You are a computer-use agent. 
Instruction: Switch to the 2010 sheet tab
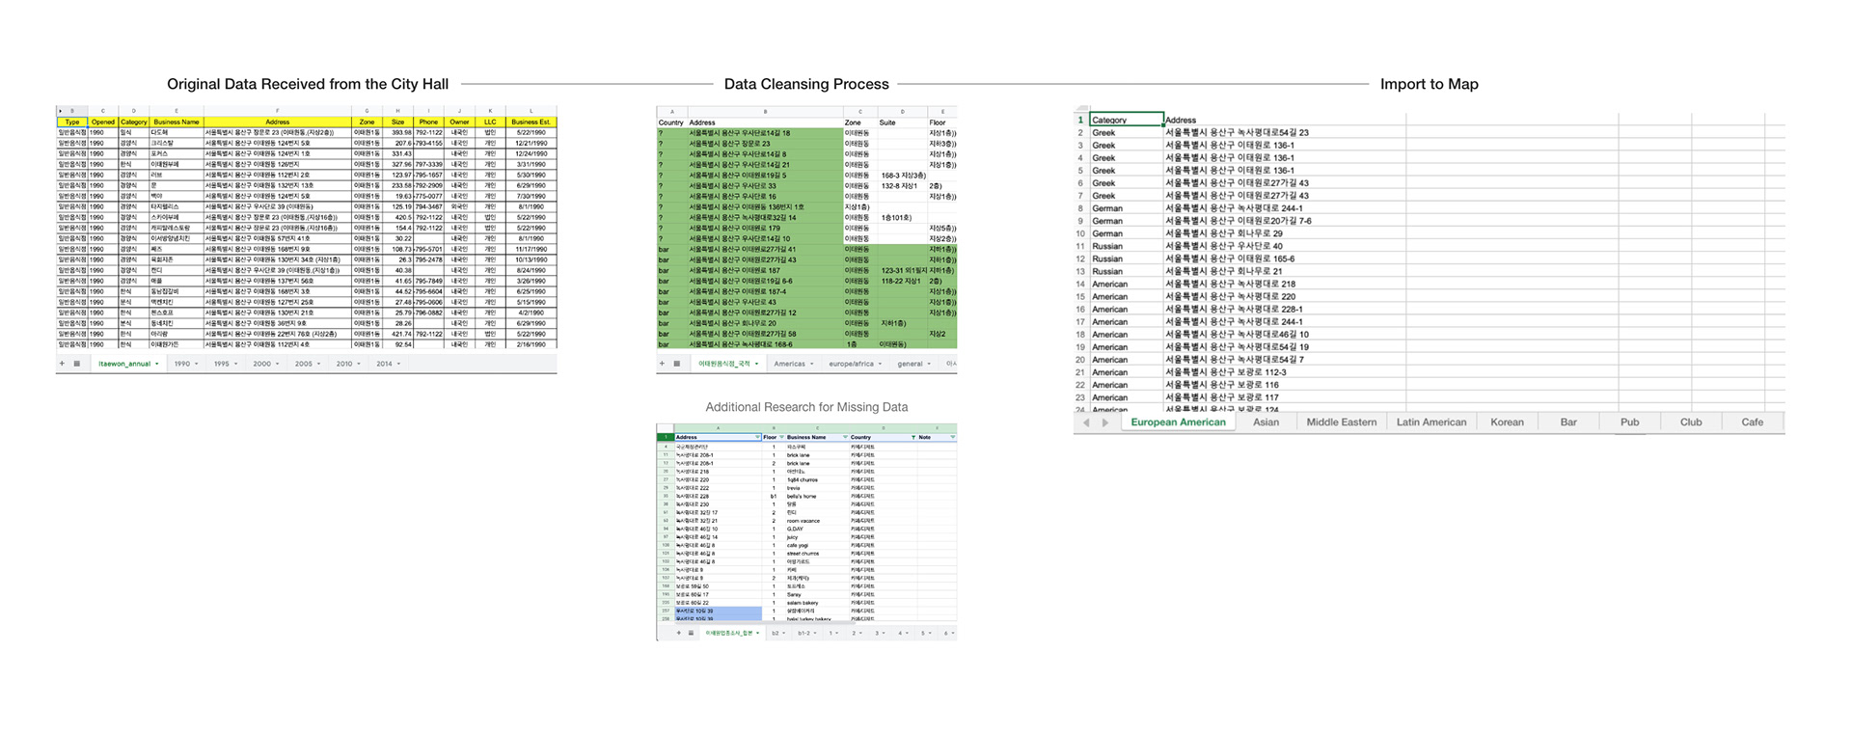click(348, 364)
